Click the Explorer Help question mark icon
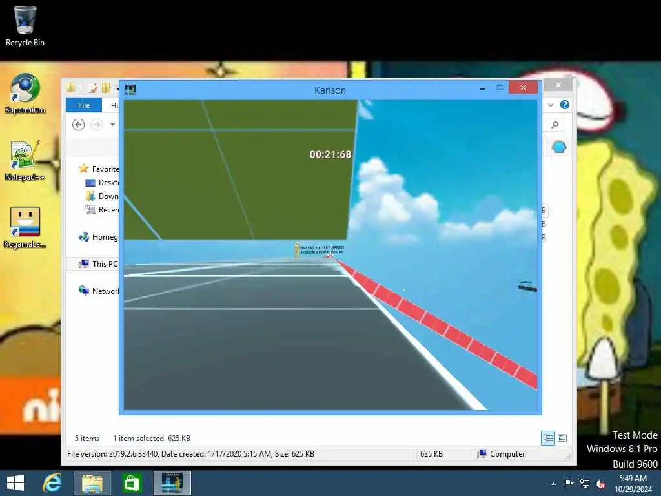Screen dimensions: 661x496 pyautogui.click(x=565, y=105)
